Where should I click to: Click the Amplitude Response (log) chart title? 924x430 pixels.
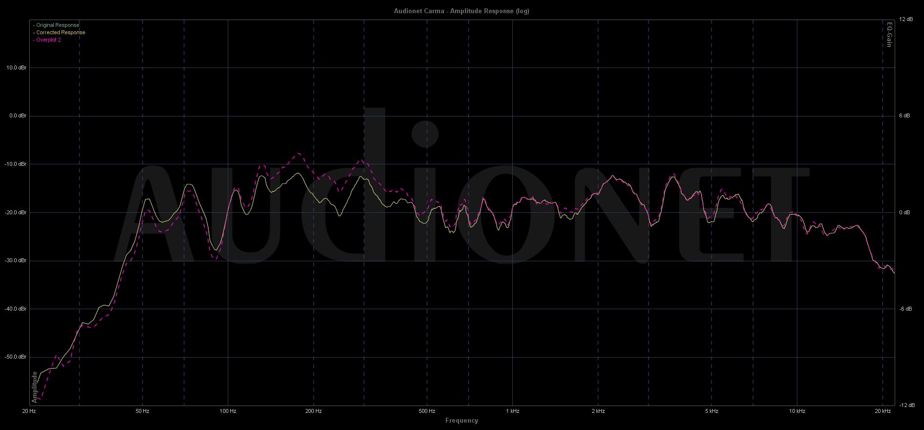pyautogui.click(x=462, y=11)
